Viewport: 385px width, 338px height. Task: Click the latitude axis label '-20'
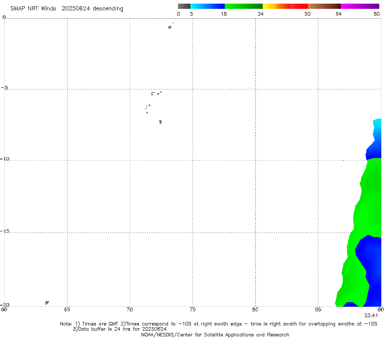5,305
